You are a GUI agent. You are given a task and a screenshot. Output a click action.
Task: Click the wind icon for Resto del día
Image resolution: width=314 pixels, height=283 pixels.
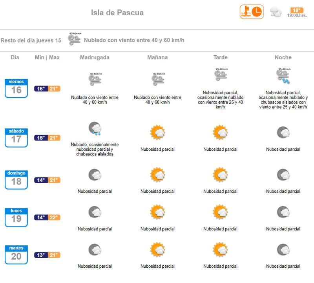click(74, 39)
